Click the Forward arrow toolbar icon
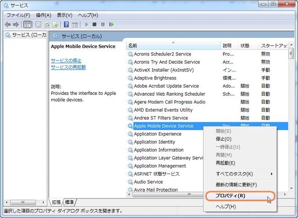This screenshot has width=298, height=218. tap(16, 24)
